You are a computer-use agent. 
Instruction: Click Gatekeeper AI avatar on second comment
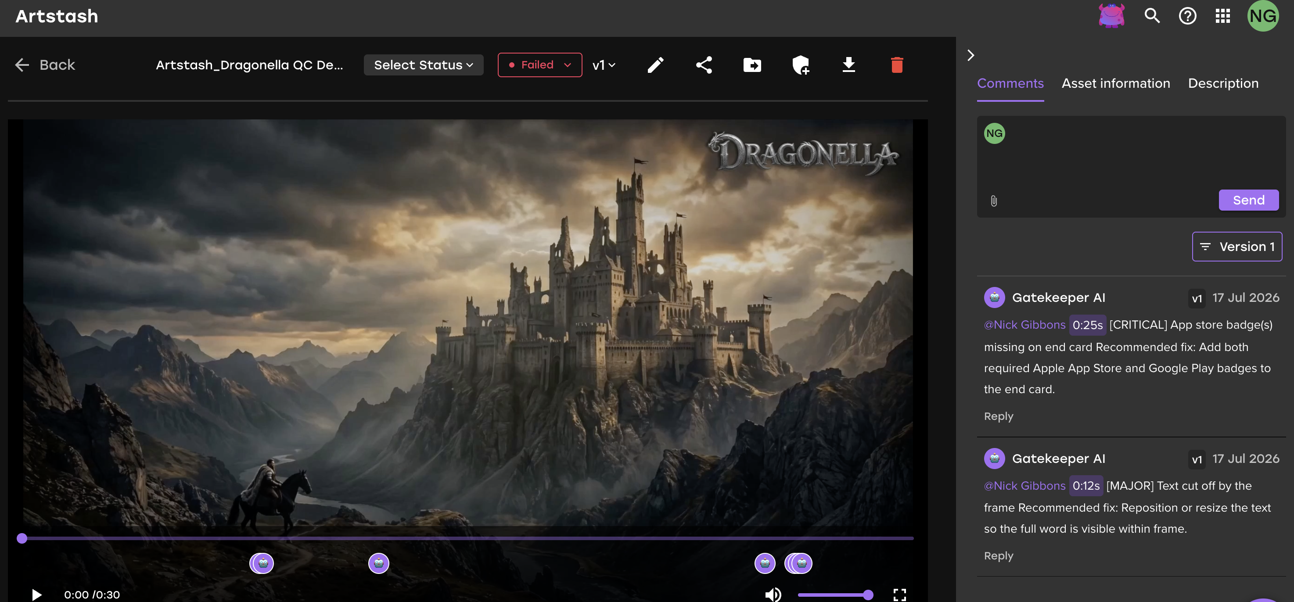pos(994,459)
